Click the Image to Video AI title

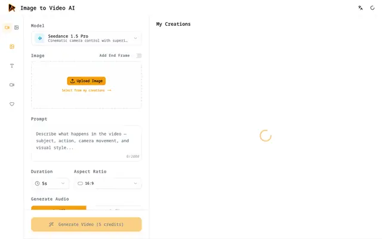(x=48, y=8)
